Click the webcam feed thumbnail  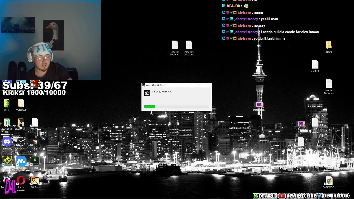point(50,40)
